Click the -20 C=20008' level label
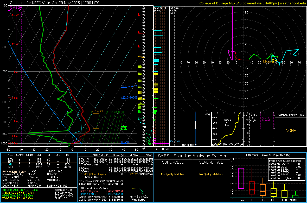This screenshot has width=307, height=203. [129, 97]
